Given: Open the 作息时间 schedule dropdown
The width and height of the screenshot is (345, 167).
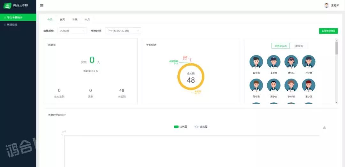Looking at the screenshot, I should 123,31.
